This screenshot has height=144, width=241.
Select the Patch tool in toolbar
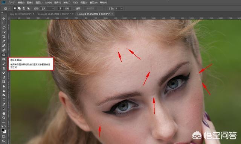point(4,55)
